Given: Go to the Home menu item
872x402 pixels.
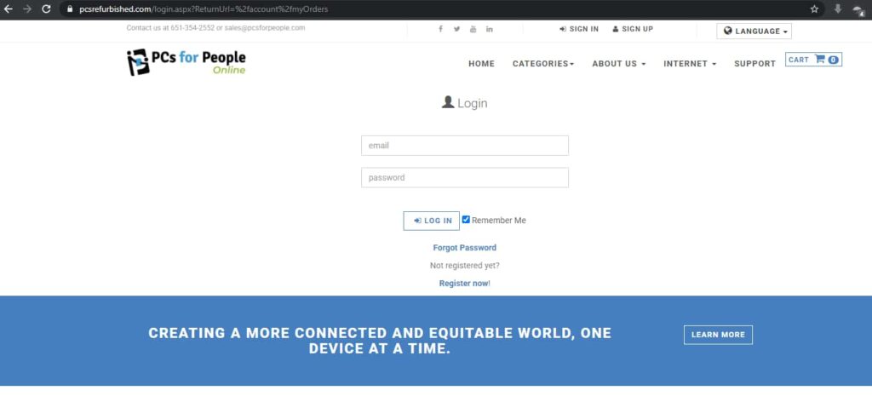Looking at the screenshot, I should click(482, 64).
